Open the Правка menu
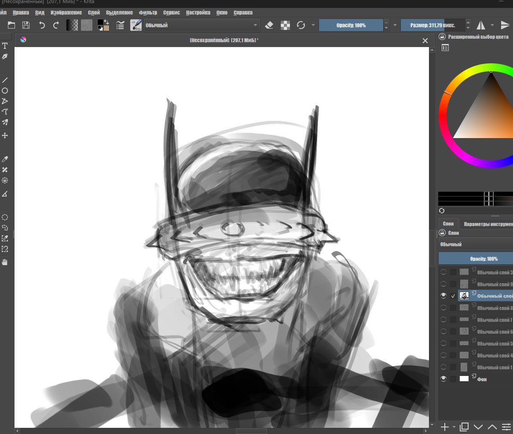Screen dimensions: 513x434 click(21, 12)
